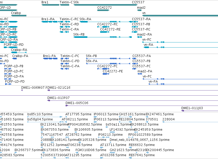
Task: Click the vn-PA protein label
Action: (153, 82)
